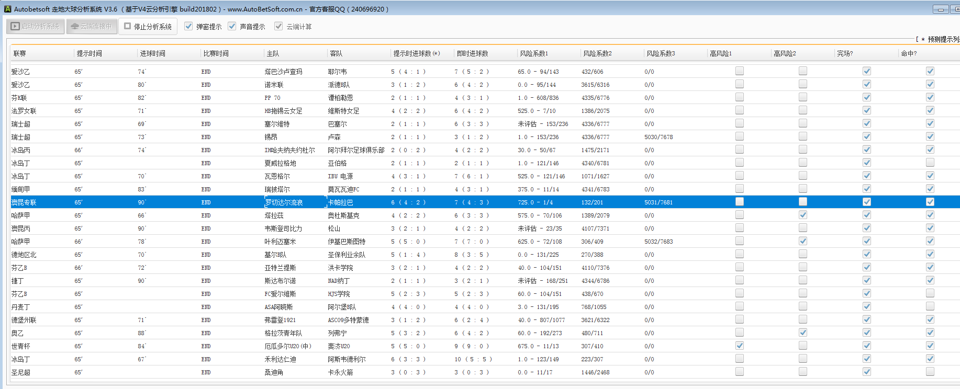Click the 启动分析系统 start button
Screen dimensions: 960x389
click(x=36, y=26)
